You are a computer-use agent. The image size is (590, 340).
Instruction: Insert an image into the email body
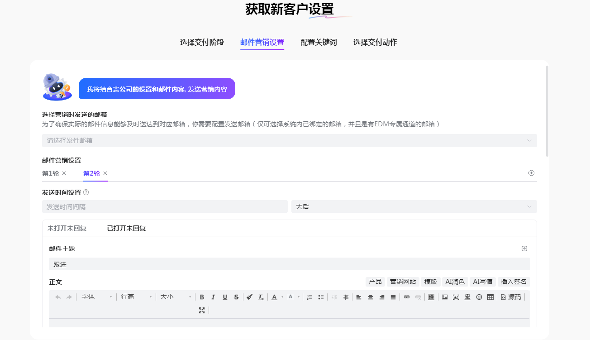click(x=445, y=297)
